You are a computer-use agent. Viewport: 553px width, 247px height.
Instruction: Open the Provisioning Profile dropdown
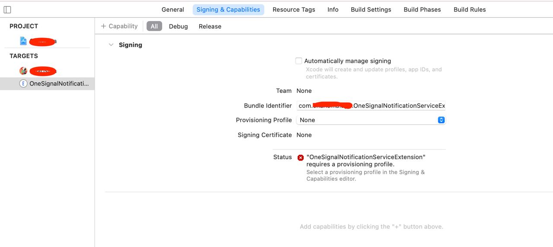pyautogui.click(x=371, y=120)
